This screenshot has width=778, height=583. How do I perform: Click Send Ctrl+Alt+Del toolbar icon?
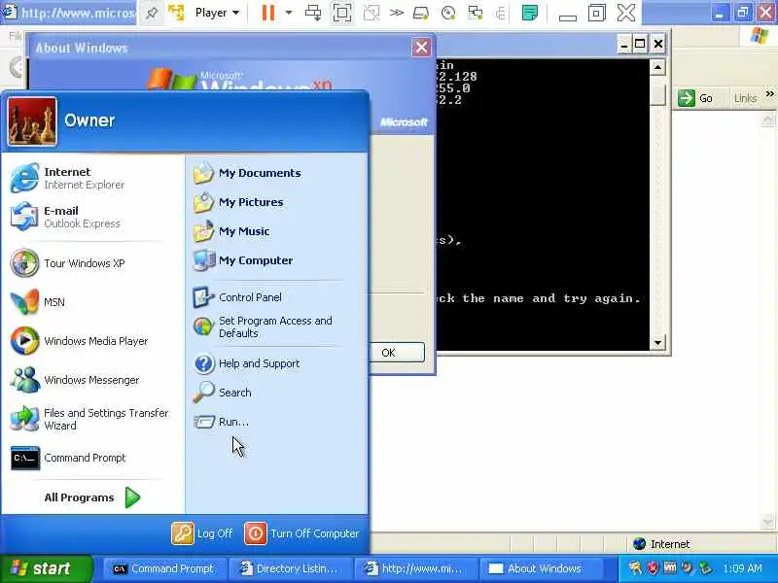coord(313,13)
